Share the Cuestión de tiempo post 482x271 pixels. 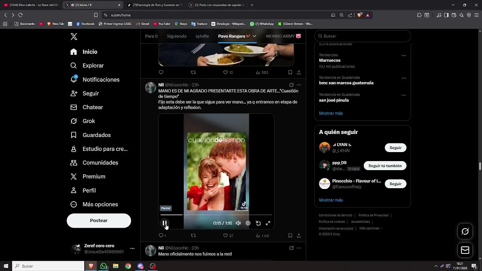click(x=299, y=236)
